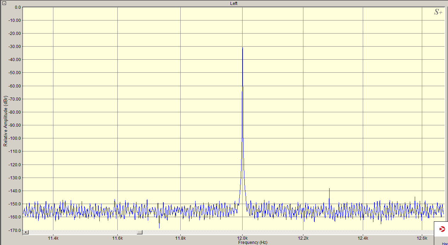Click the 12.6k frequency tick label
Screen dimensions: 448x245
click(422, 238)
